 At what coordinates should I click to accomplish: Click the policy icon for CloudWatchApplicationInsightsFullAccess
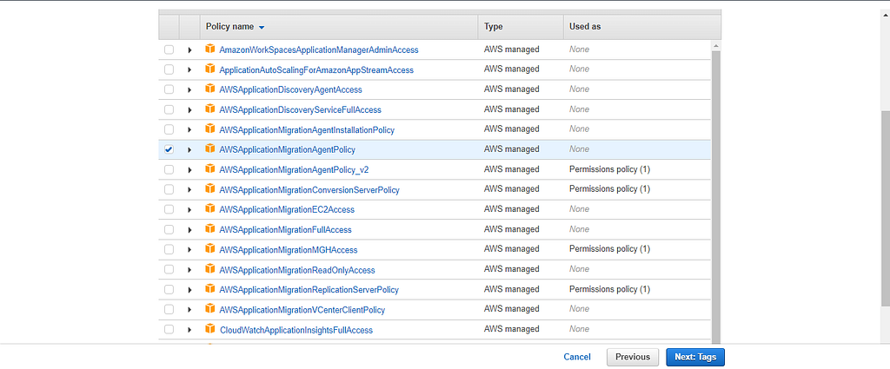[210, 329]
